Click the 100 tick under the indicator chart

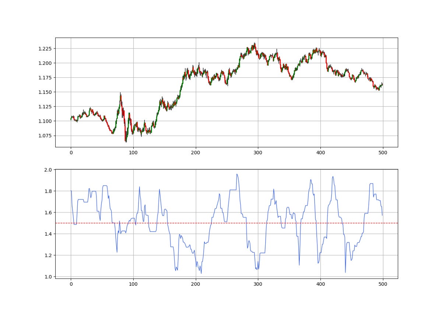133,284
